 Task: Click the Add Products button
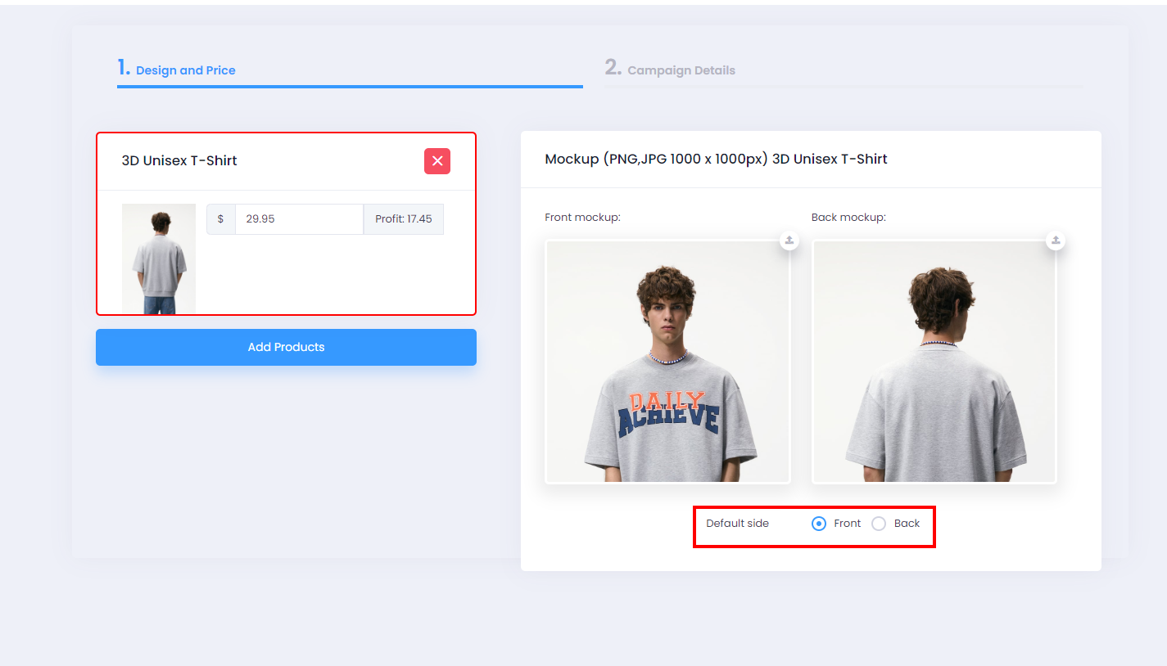pyautogui.click(x=286, y=347)
